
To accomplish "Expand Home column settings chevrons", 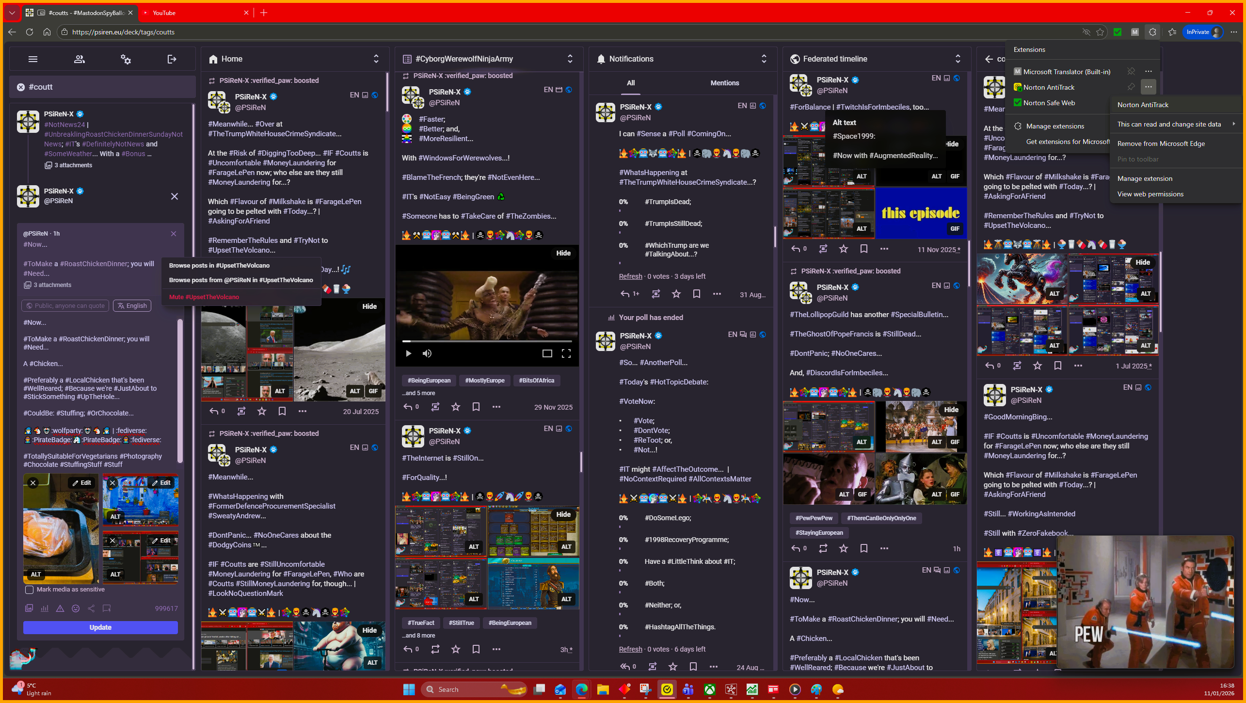I will tap(376, 59).
